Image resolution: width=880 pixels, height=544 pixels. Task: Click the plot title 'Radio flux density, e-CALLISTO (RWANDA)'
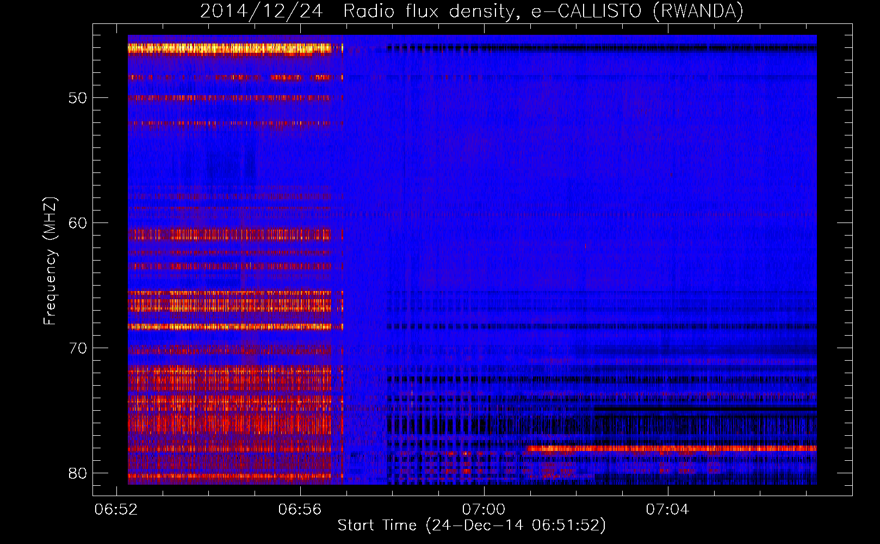[x=543, y=11]
